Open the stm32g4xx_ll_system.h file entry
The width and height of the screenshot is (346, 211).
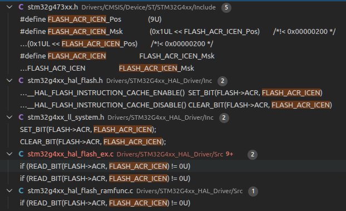pyautogui.click(x=66, y=117)
